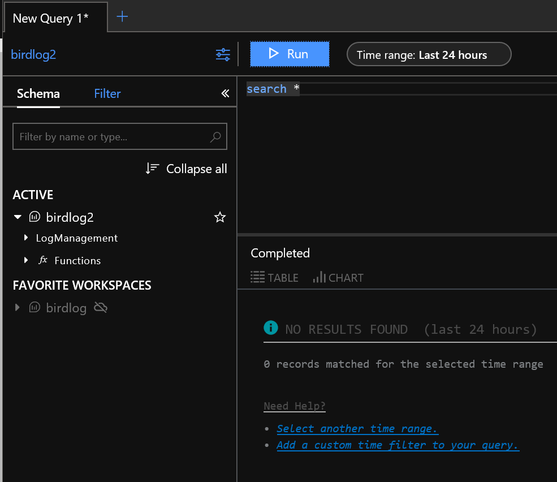The height and width of the screenshot is (482, 557).
Task: Switch to the Filter tab
Action: click(107, 94)
